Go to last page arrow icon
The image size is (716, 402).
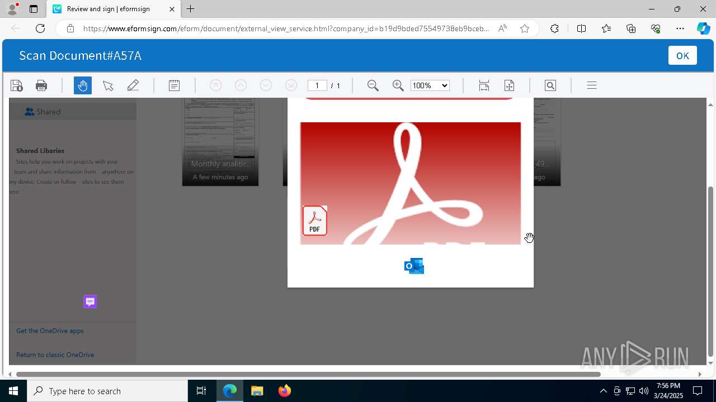coord(291,85)
